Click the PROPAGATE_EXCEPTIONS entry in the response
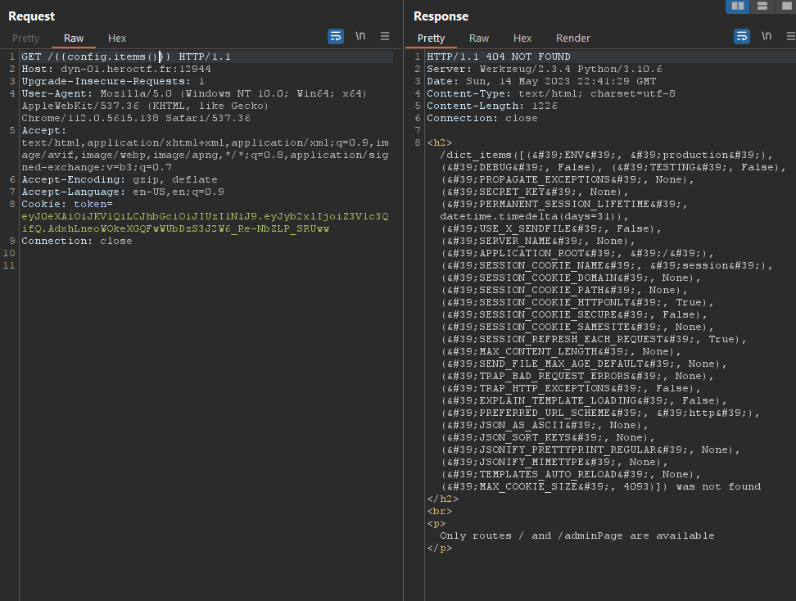The image size is (796, 601). pyautogui.click(x=567, y=179)
